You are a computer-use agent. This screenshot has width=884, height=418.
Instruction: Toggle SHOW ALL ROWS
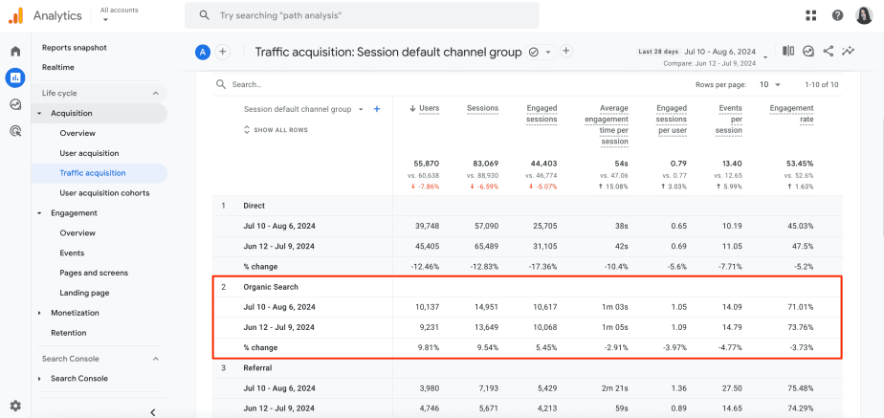[x=276, y=129]
